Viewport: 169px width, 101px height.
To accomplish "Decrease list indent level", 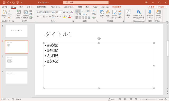I will pyautogui.click(x=77, y=14).
